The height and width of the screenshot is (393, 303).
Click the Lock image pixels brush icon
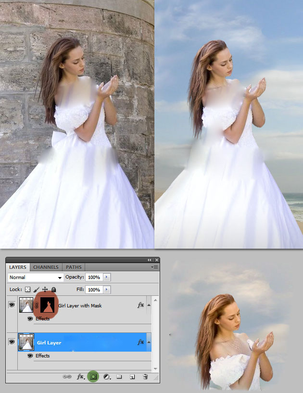[x=36, y=290]
